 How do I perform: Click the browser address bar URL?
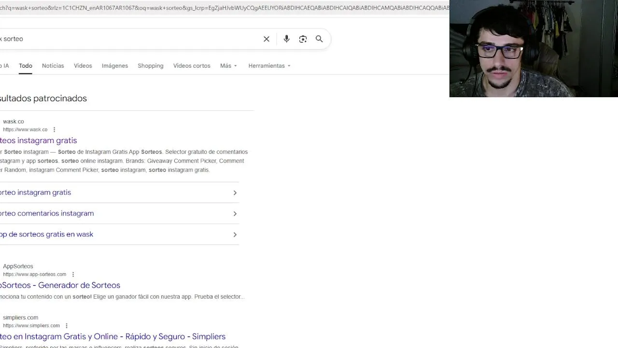(225, 8)
